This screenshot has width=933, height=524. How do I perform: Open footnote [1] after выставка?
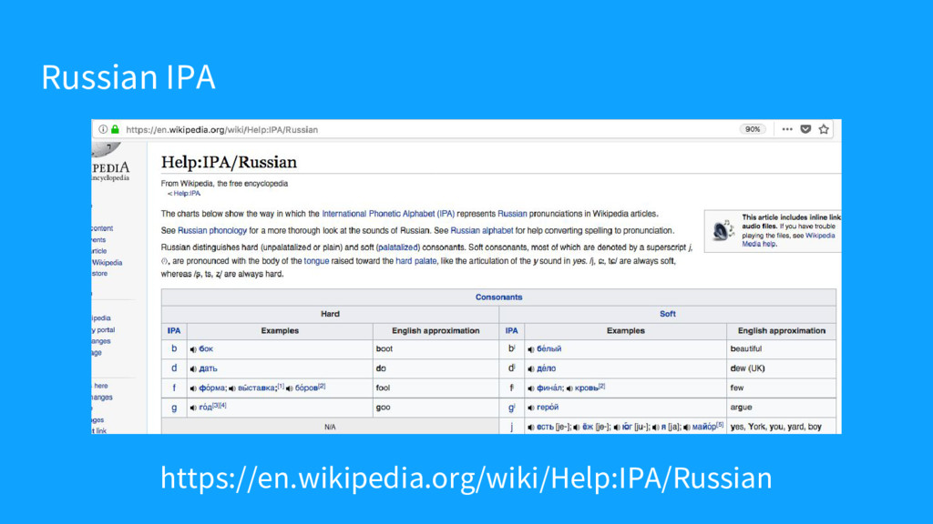[x=281, y=386]
